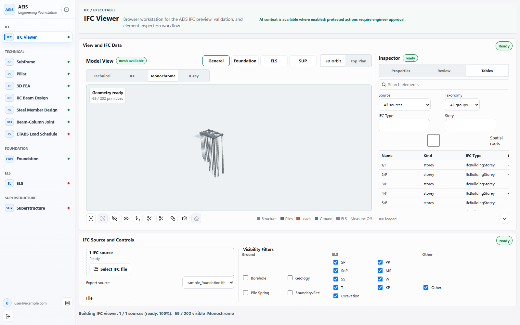Toggle the Spatial roots checkbox
The image size is (520, 325).
434,140
